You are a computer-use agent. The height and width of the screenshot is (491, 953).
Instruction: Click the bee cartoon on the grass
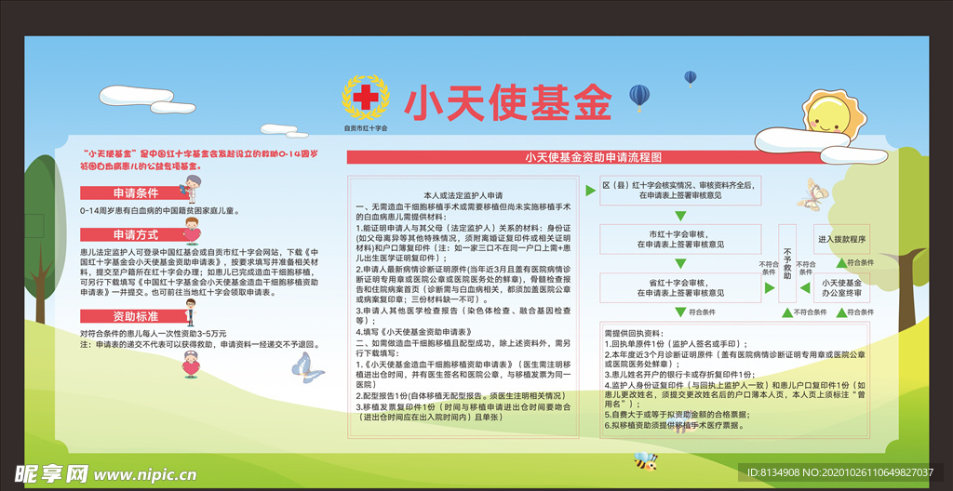point(645,461)
